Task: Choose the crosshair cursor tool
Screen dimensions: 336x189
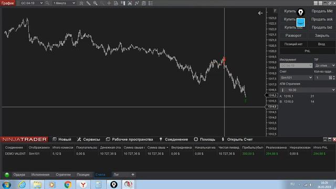Action: click(x=109, y=3)
